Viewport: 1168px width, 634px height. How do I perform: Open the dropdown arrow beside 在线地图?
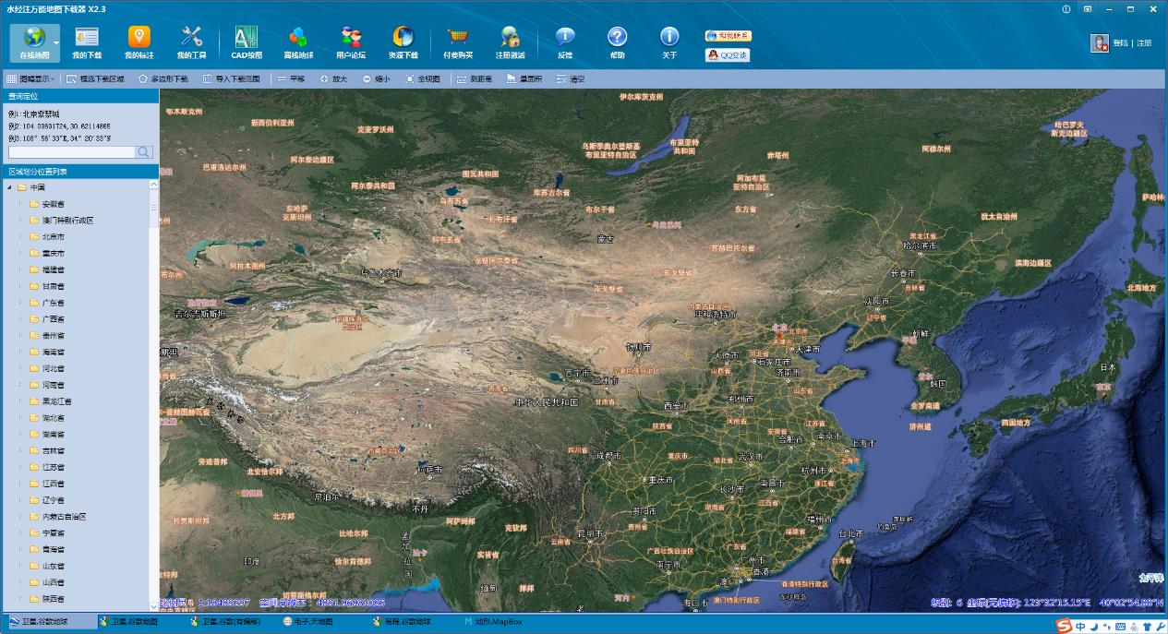tap(56, 42)
